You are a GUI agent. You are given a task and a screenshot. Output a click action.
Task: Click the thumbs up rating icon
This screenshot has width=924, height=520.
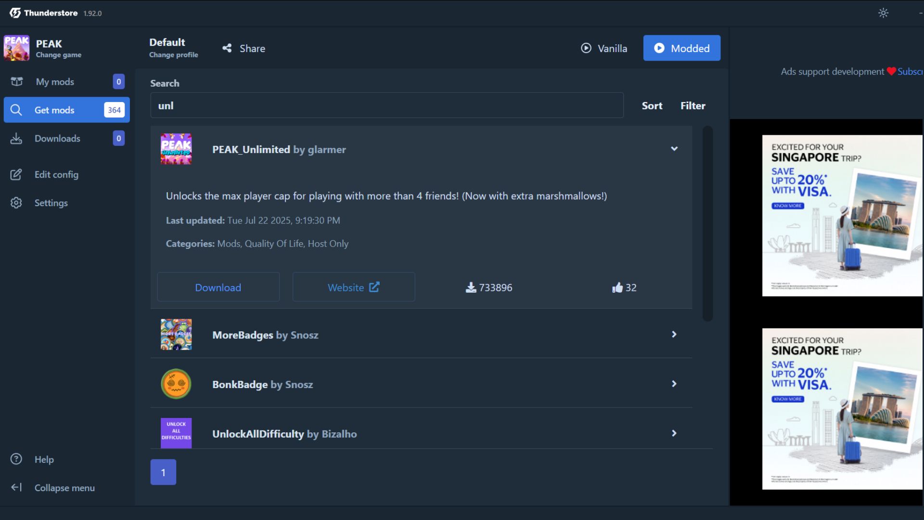(x=617, y=287)
